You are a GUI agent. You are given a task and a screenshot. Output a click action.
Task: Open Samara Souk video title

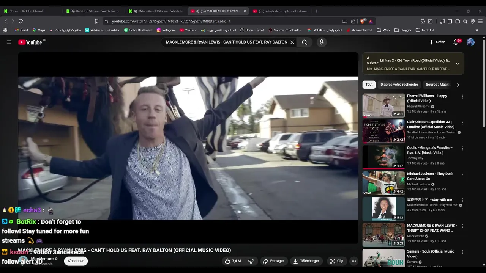point(431,254)
